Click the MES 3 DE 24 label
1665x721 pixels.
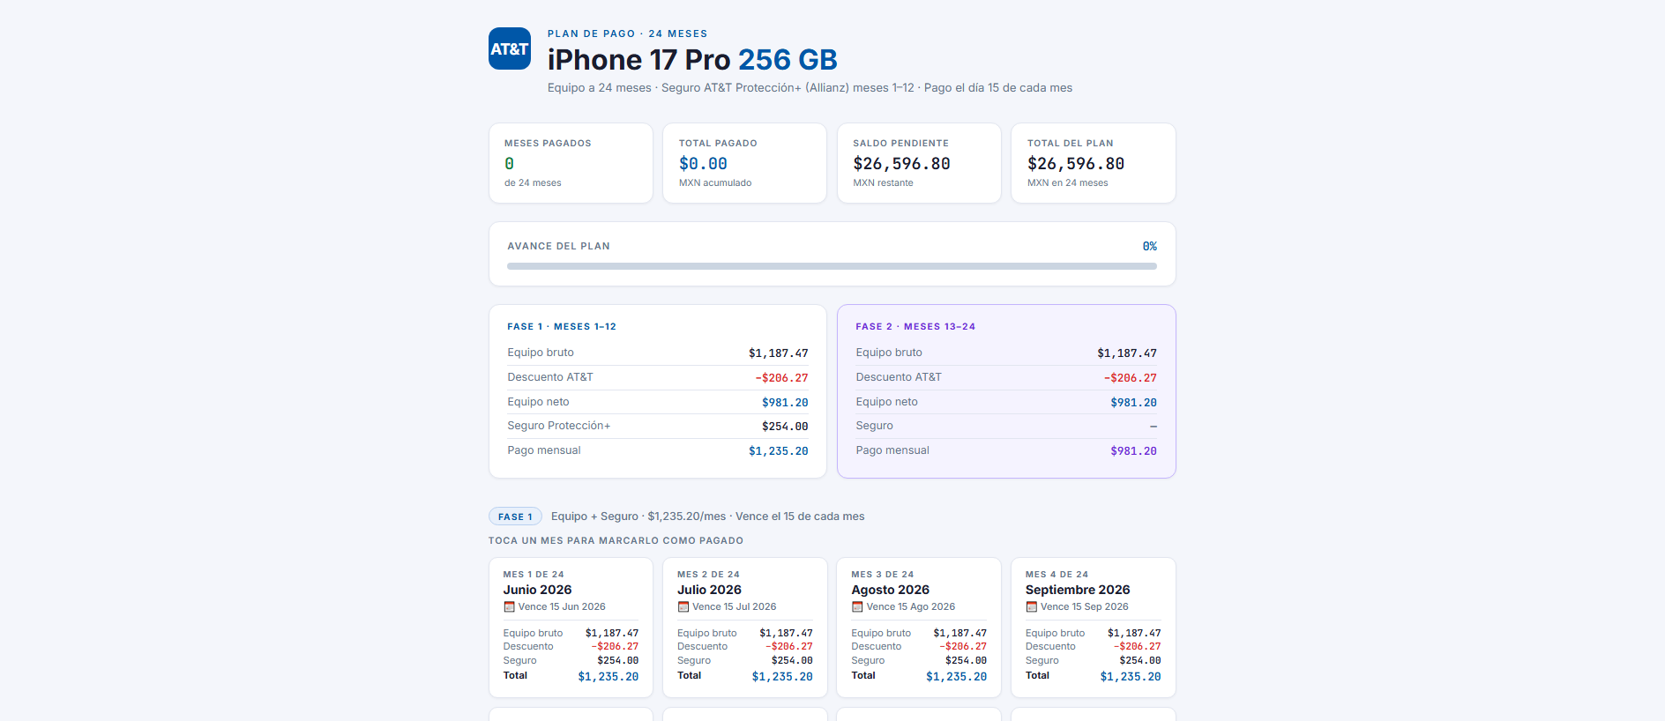click(882, 574)
